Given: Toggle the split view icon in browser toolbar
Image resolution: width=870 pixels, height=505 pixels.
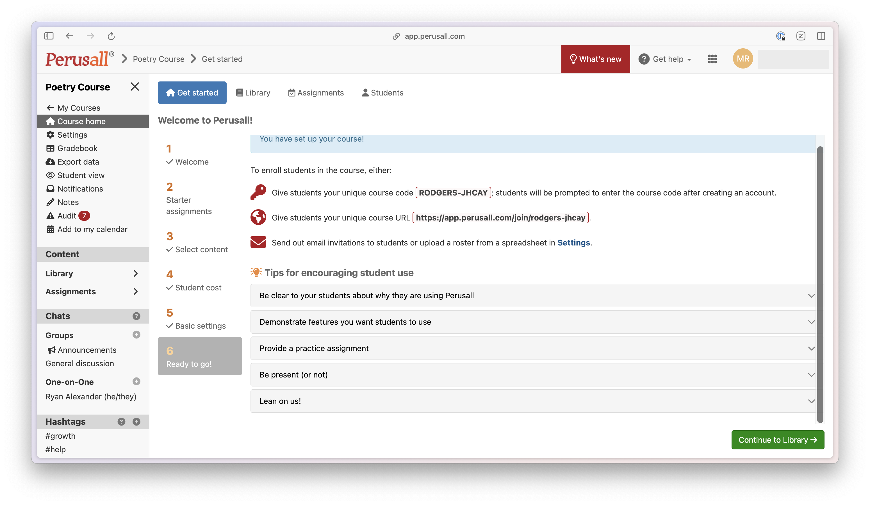Looking at the screenshot, I should (x=821, y=36).
